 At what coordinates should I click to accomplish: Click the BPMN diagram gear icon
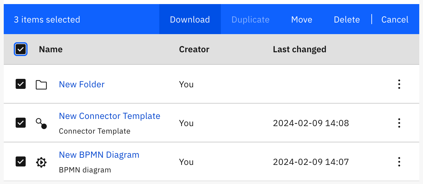[41, 162]
